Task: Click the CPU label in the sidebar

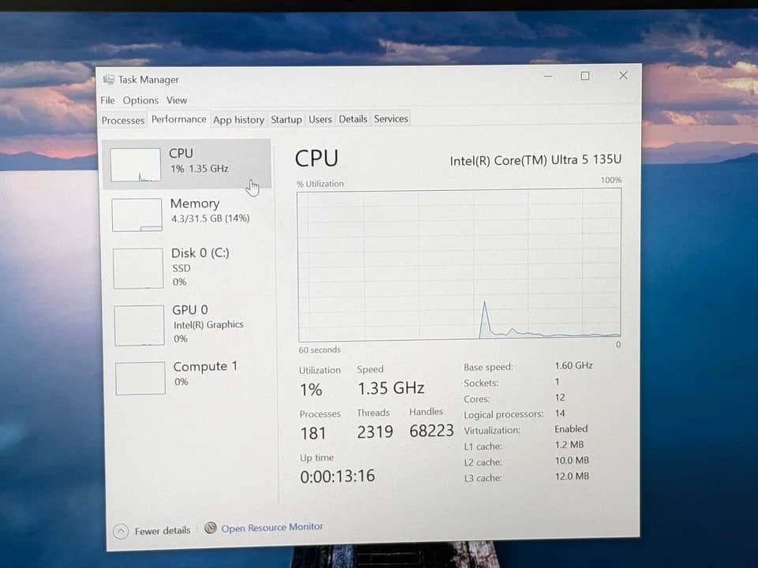Action: 181,153
